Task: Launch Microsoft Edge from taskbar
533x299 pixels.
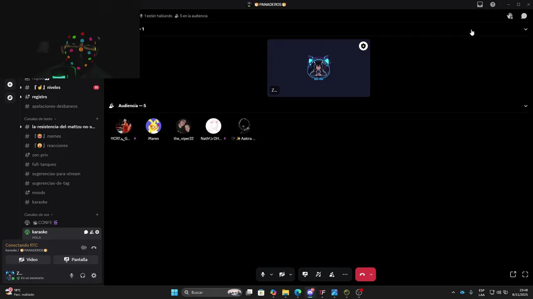Action: tap(298, 292)
